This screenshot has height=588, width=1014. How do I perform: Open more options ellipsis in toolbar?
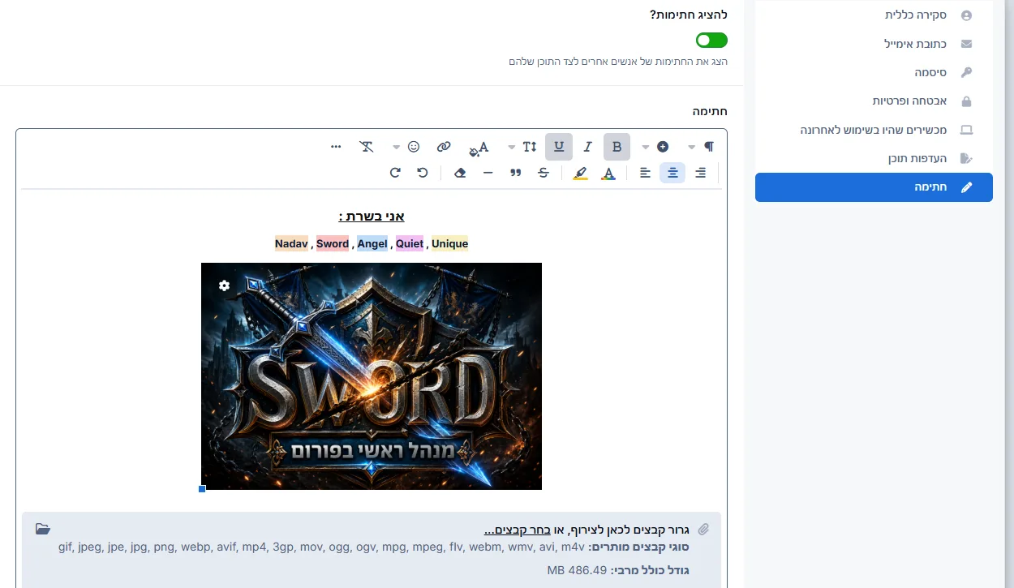pyautogui.click(x=337, y=147)
